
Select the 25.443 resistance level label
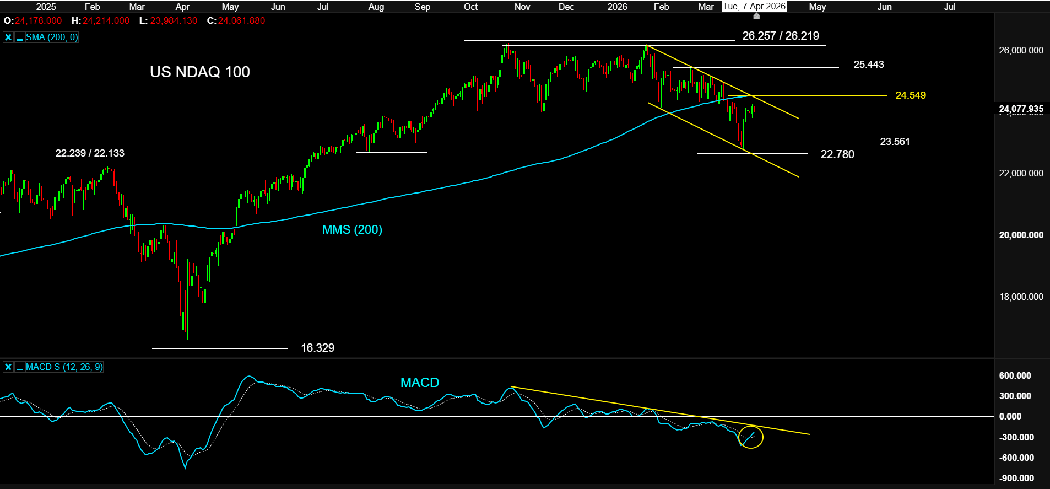coord(868,65)
